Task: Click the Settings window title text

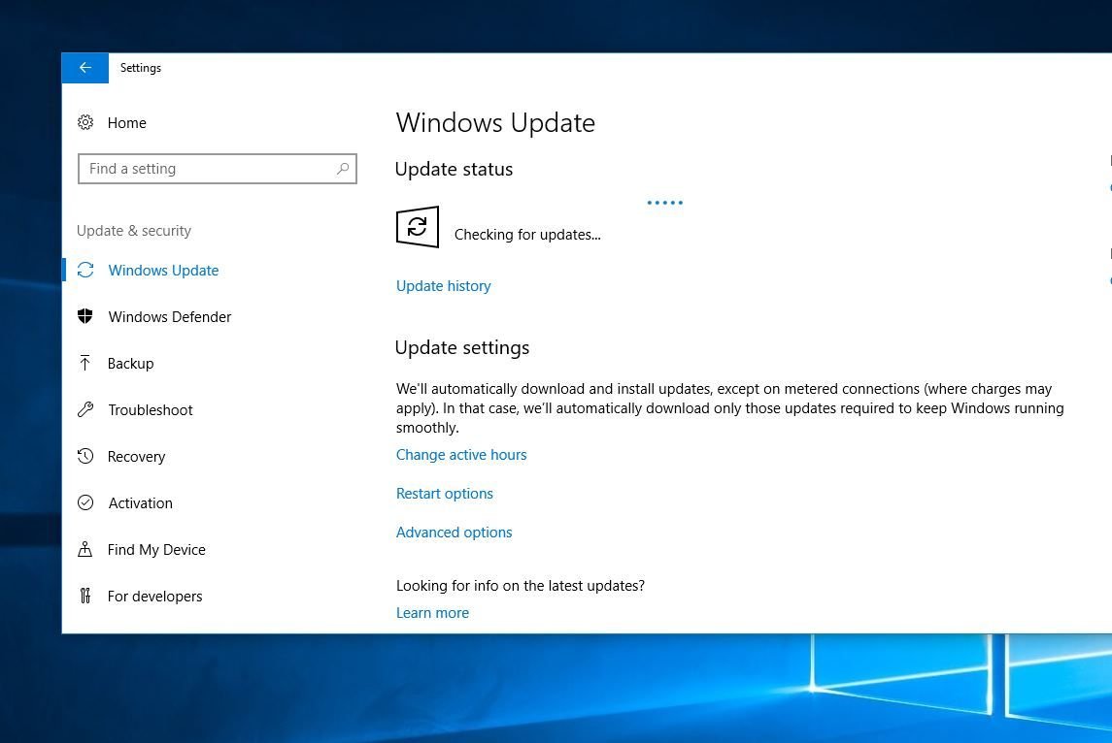Action: pyautogui.click(x=141, y=68)
